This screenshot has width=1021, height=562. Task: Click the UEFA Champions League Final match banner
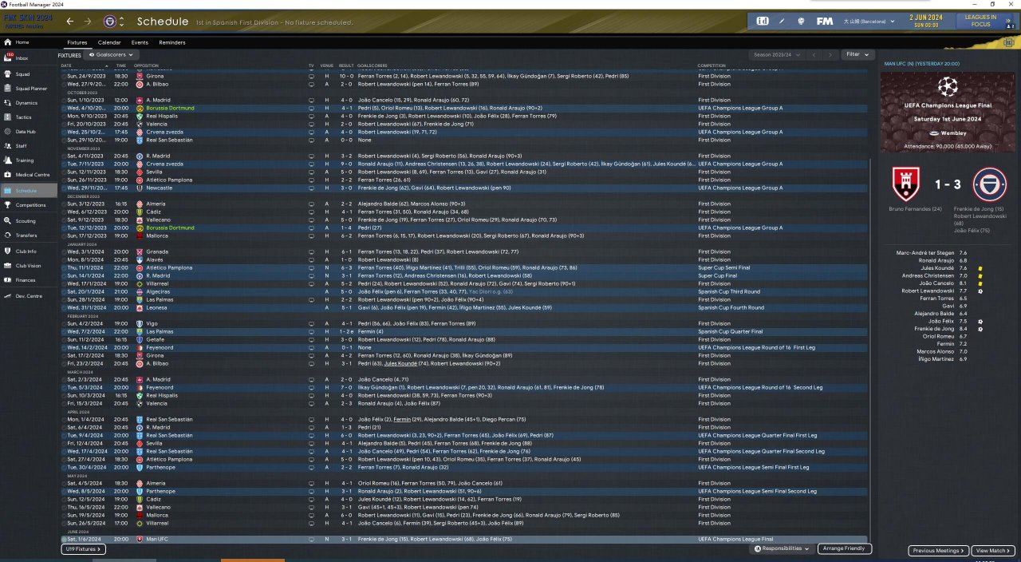(948, 112)
